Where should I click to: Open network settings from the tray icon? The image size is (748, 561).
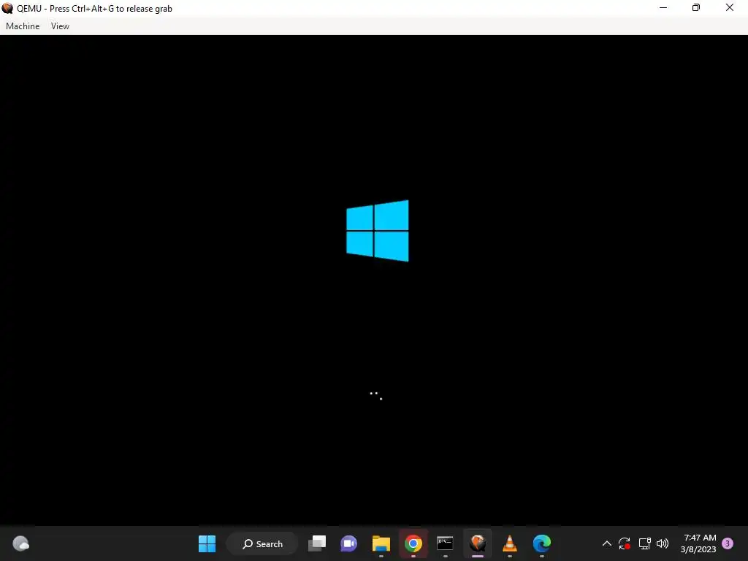tap(645, 543)
